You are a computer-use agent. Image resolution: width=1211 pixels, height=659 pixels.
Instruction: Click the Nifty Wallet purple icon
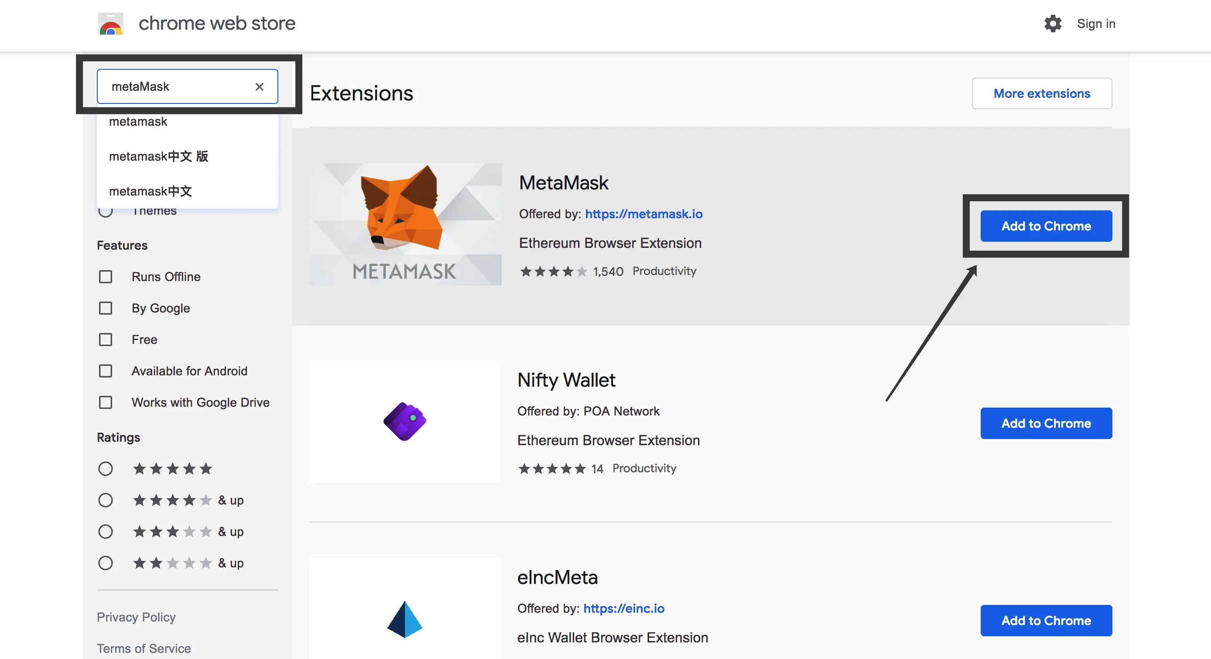[404, 422]
